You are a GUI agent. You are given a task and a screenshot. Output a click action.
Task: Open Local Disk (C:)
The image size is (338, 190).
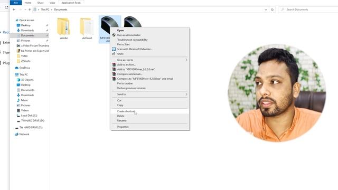(29, 116)
